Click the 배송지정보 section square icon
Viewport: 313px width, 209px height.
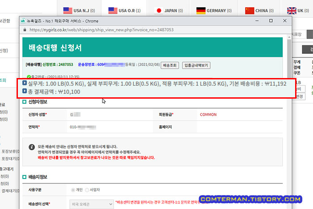[x=24, y=177]
